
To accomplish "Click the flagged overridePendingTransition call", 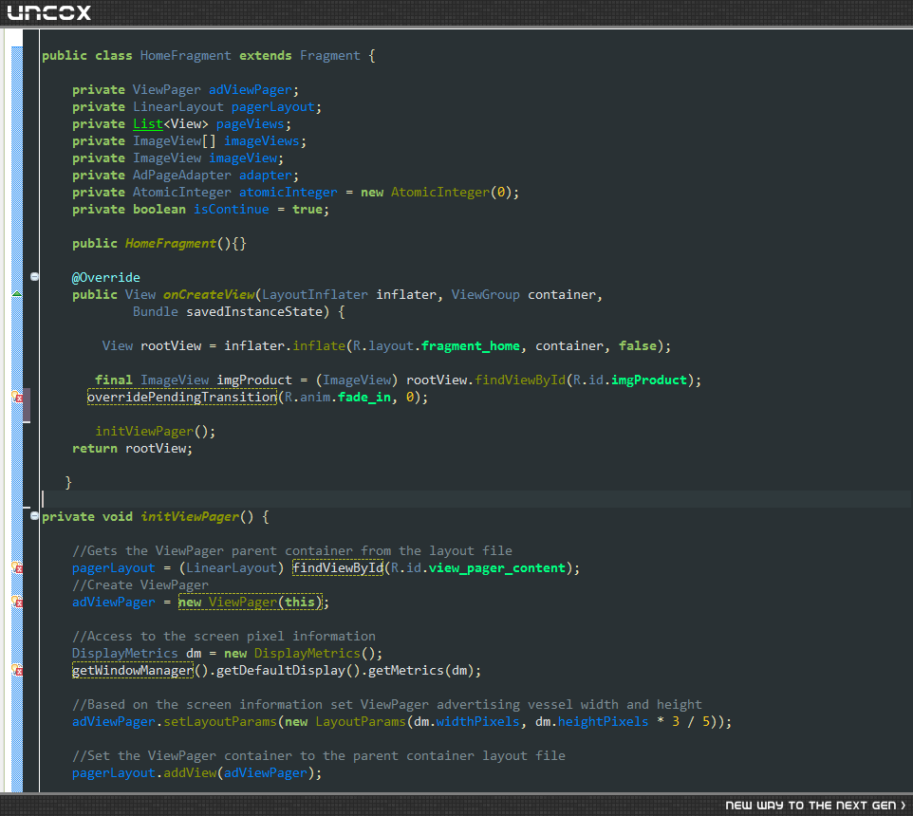I will [182, 397].
